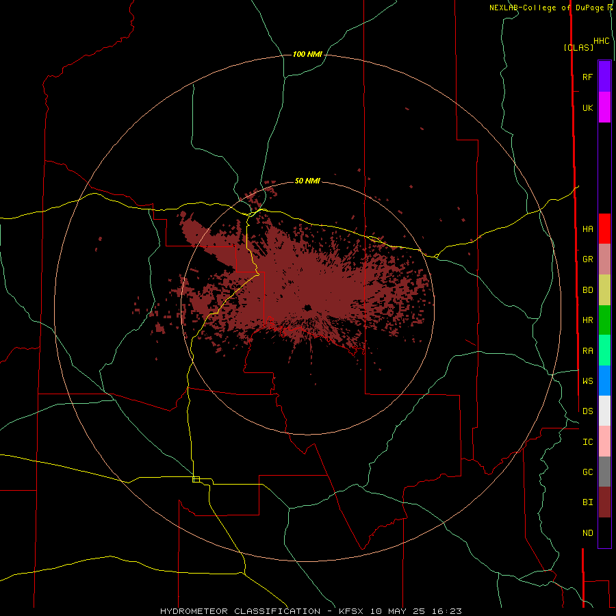Click the 16:23 timestamp
This screenshot has width=616, height=616.
pos(448,611)
